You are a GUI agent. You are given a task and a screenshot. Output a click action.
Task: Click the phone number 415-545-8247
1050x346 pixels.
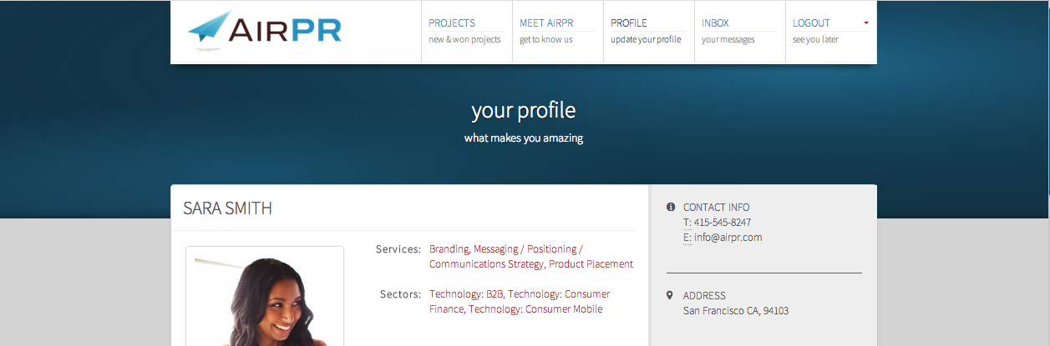tap(722, 223)
